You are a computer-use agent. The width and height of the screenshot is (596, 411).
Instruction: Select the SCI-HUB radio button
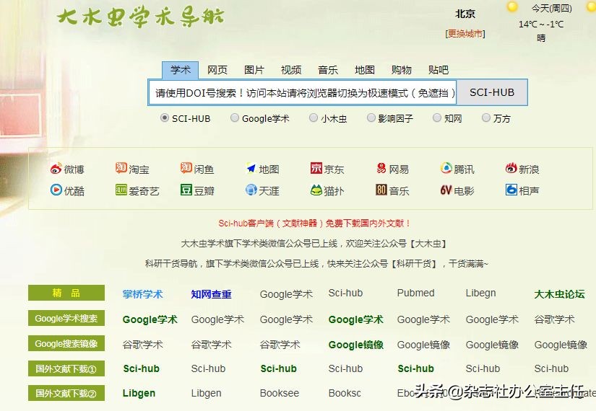coord(164,118)
